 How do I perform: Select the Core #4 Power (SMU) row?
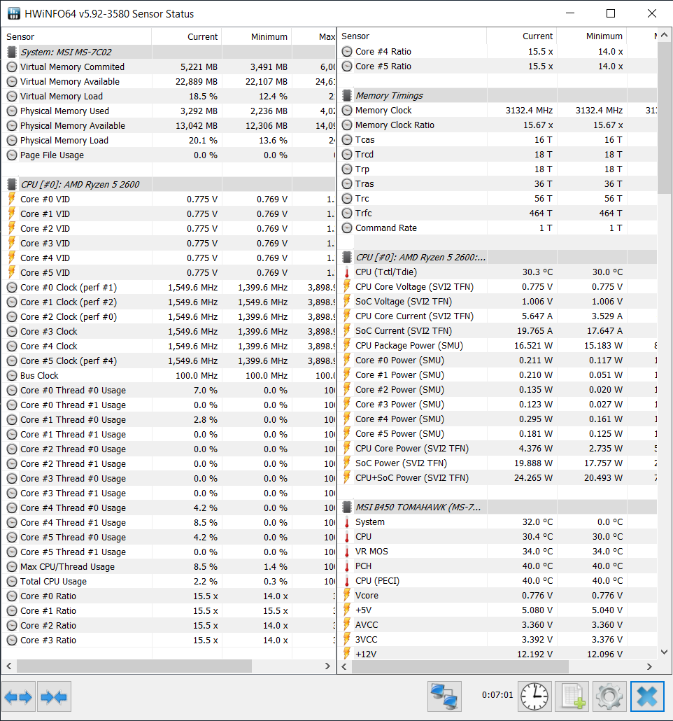click(498, 419)
